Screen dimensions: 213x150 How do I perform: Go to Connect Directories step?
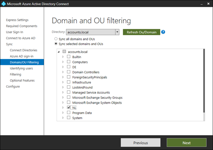23,50
